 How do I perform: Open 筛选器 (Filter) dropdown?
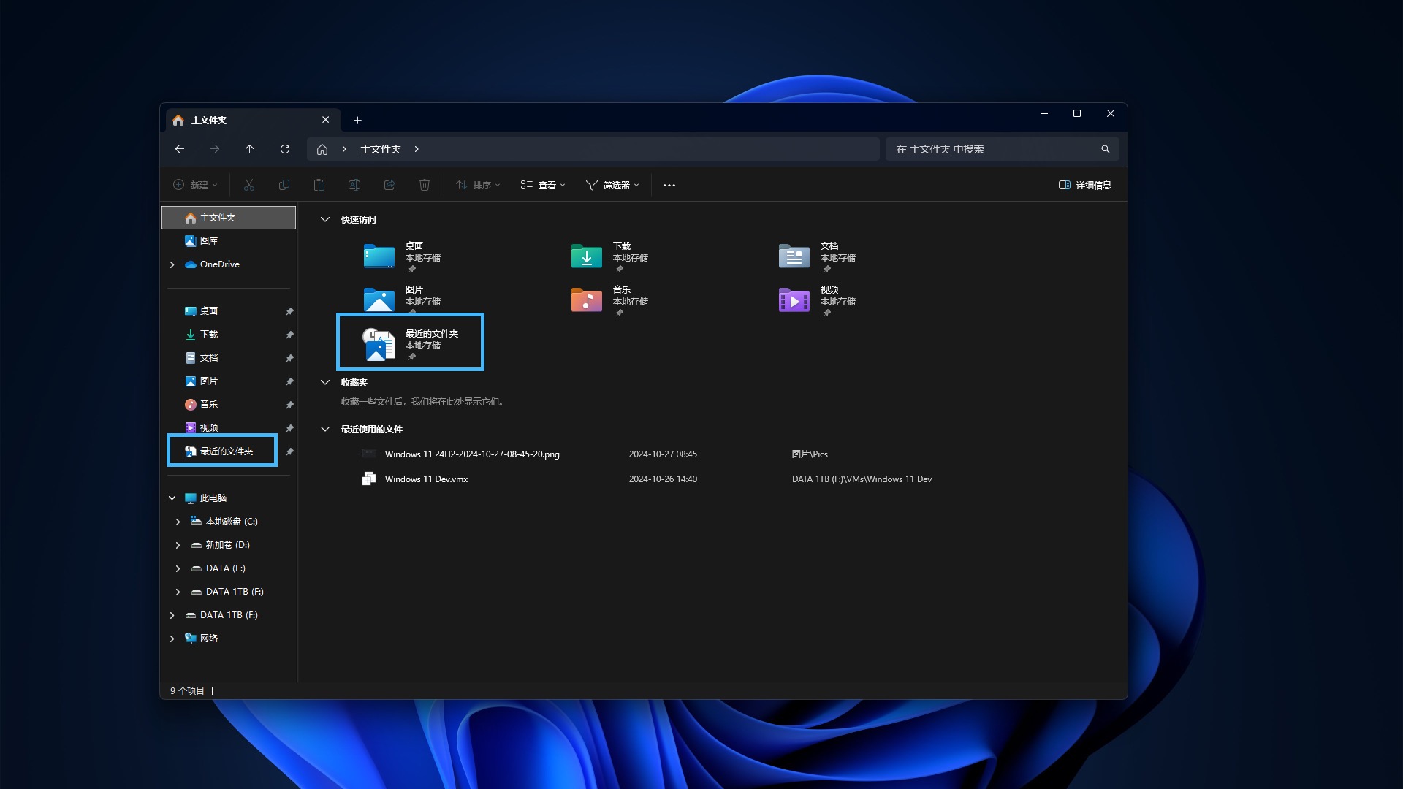(611, 185)
